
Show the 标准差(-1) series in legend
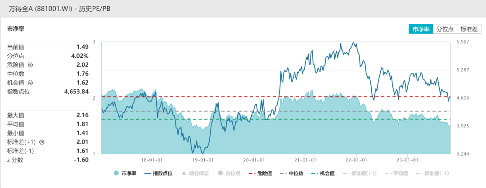tap(433, 173)
